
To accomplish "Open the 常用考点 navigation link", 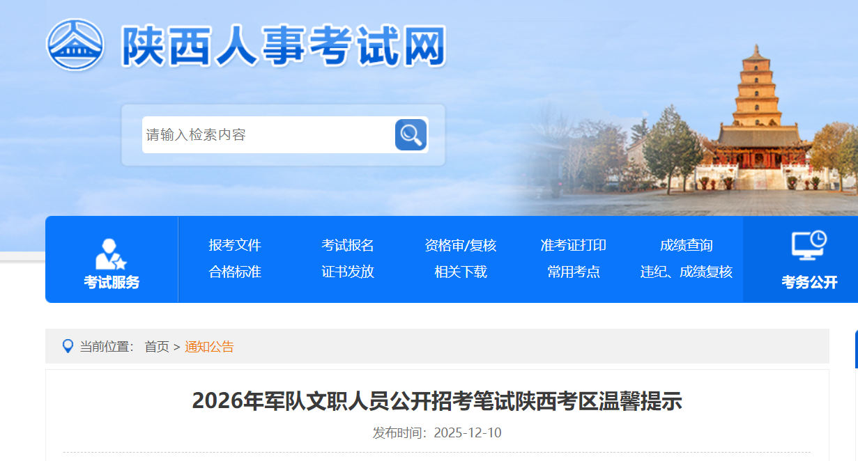I will (573, 272).
